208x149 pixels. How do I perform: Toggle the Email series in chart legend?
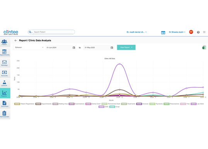[x=114, y=107]
